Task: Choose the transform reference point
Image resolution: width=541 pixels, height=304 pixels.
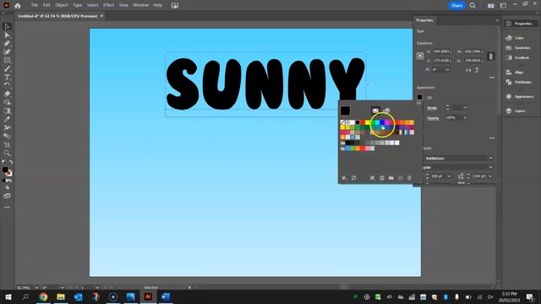Action: (x=420, y=56)
